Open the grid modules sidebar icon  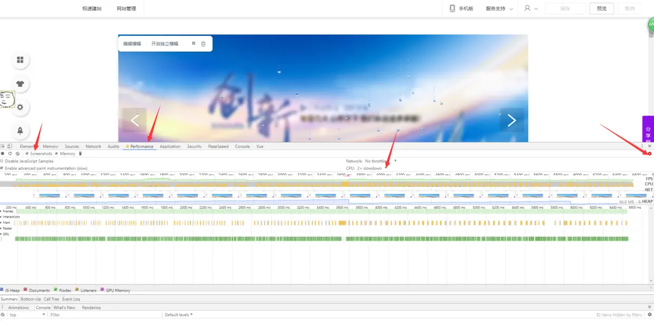coord(20,60)
